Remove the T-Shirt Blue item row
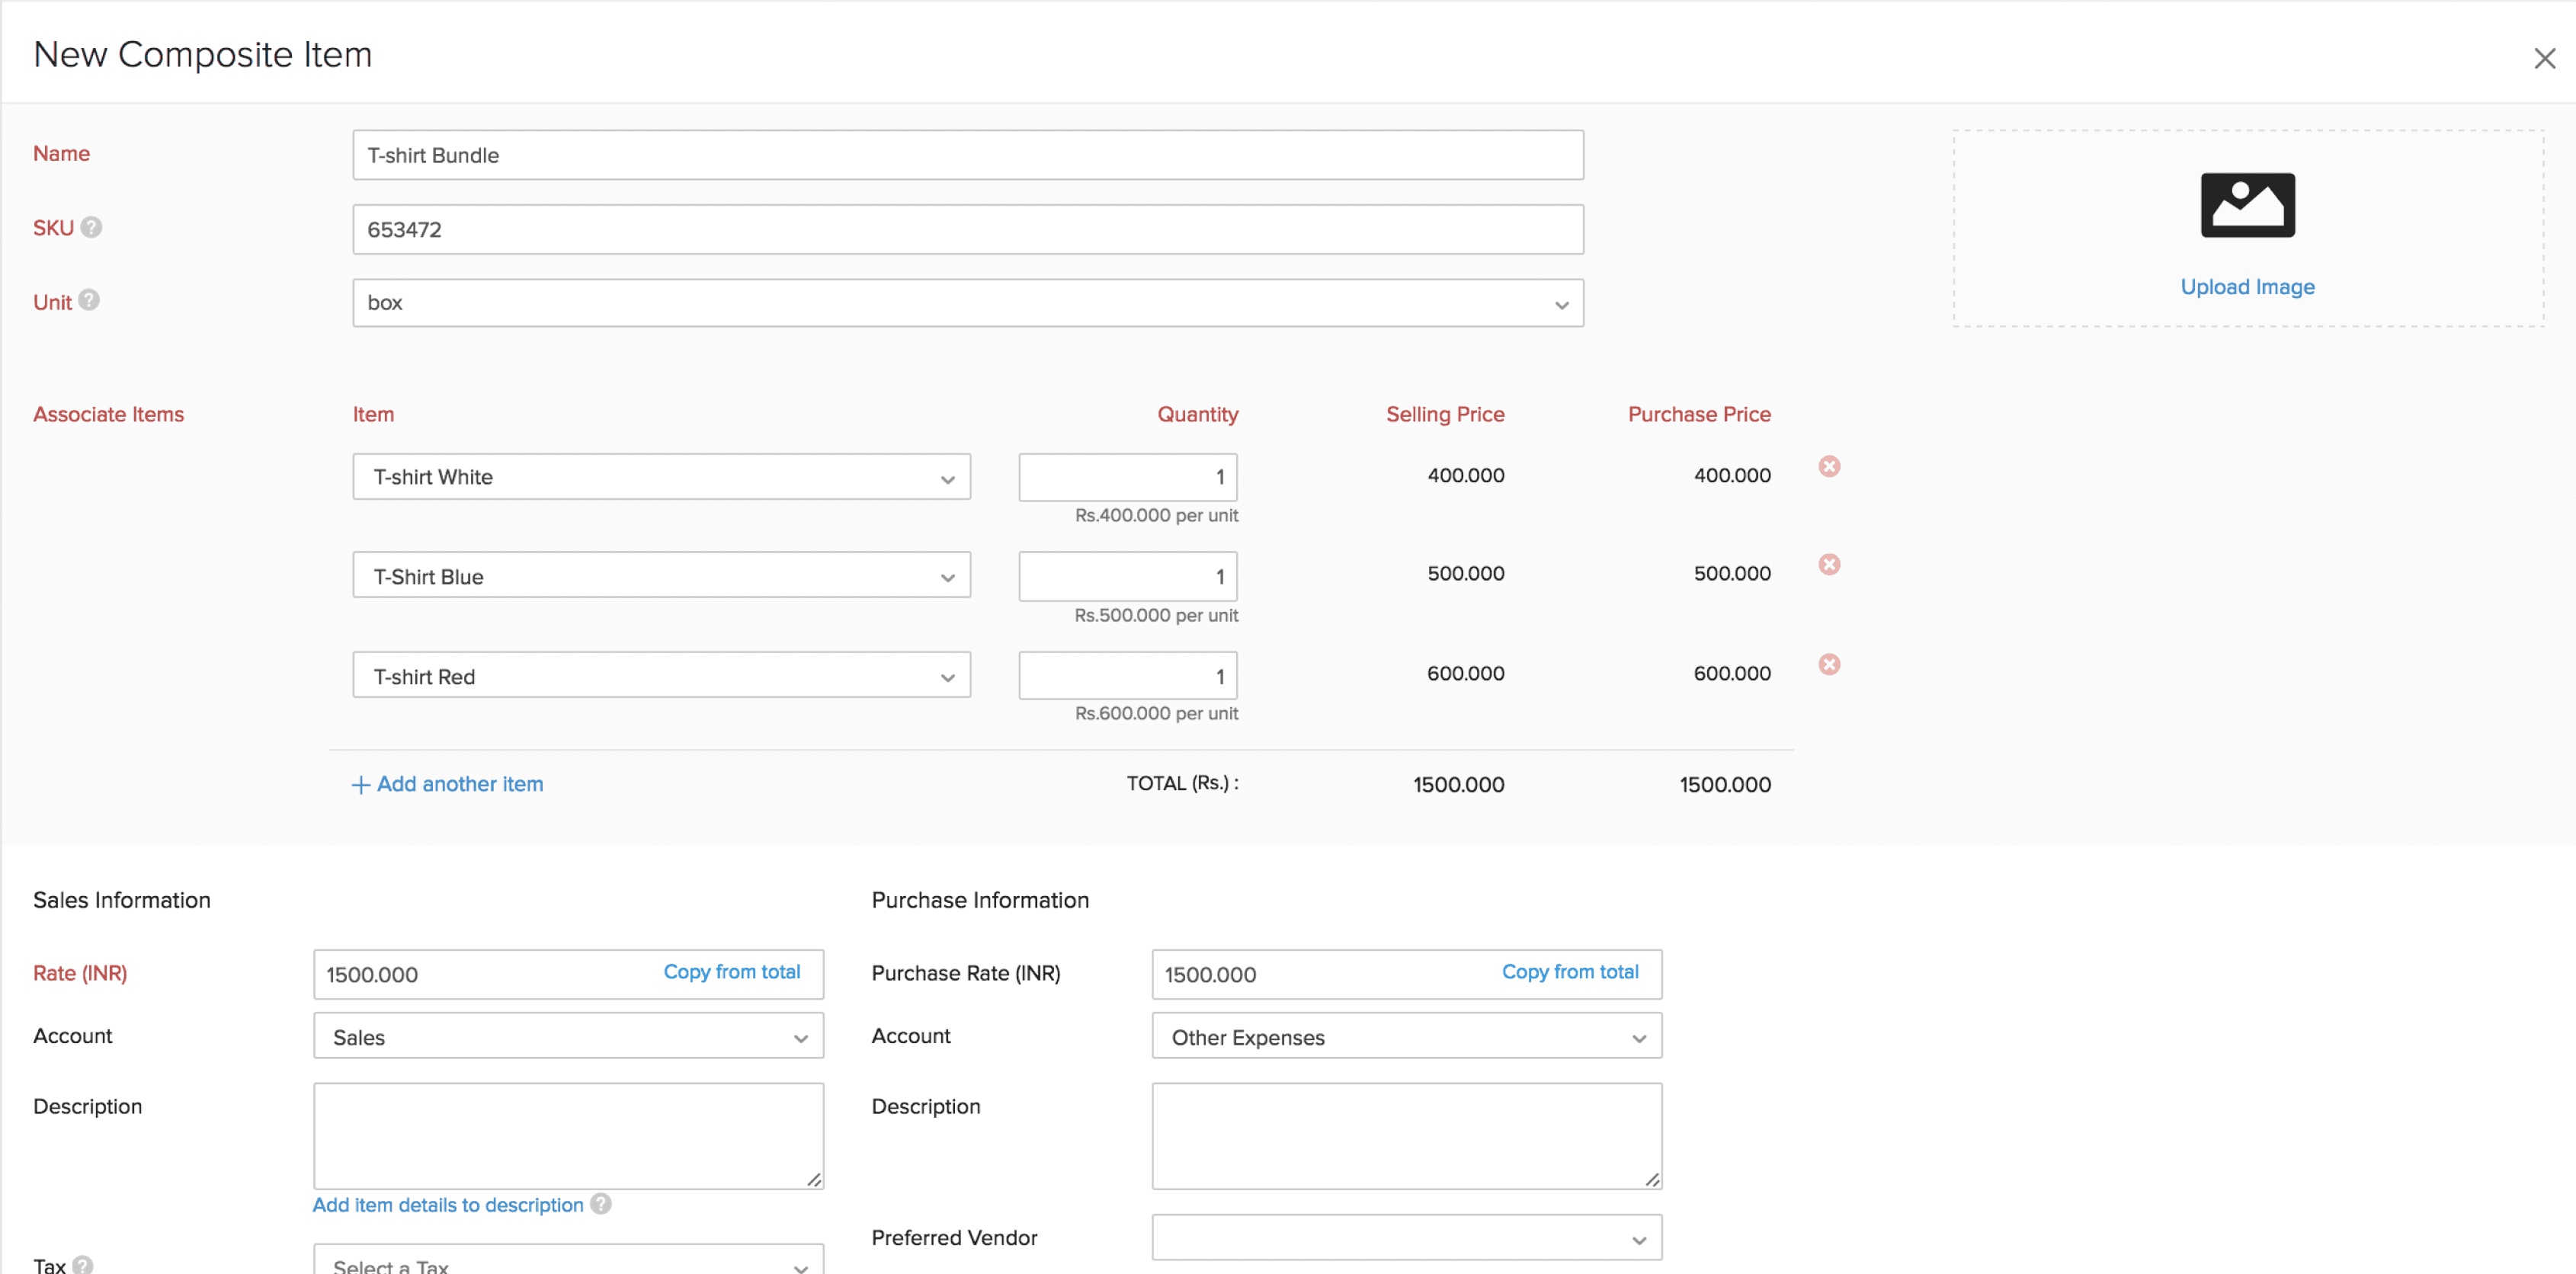Viewport: 2576px width, 1274px height. [1828, 564]
